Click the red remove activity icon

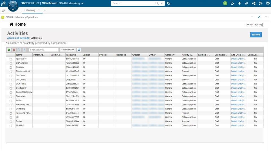click(x=14, y=50)
